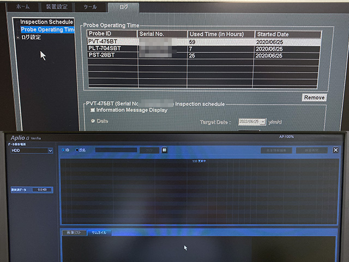The image size is (349, 262).
Task: Select Inspection Schedule in the tree
Action: pyautogui.click(x=46, y=22)
